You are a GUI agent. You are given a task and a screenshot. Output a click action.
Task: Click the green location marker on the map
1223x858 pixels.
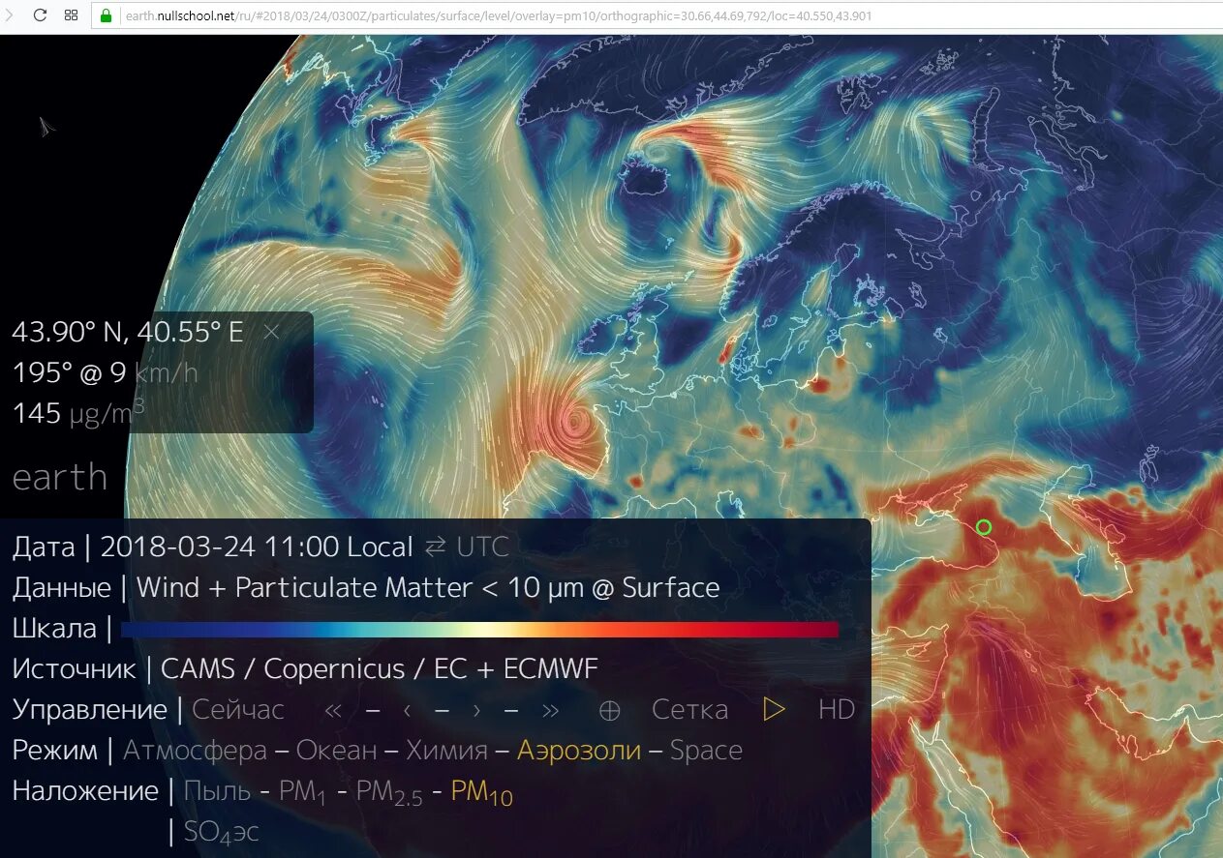983,527
